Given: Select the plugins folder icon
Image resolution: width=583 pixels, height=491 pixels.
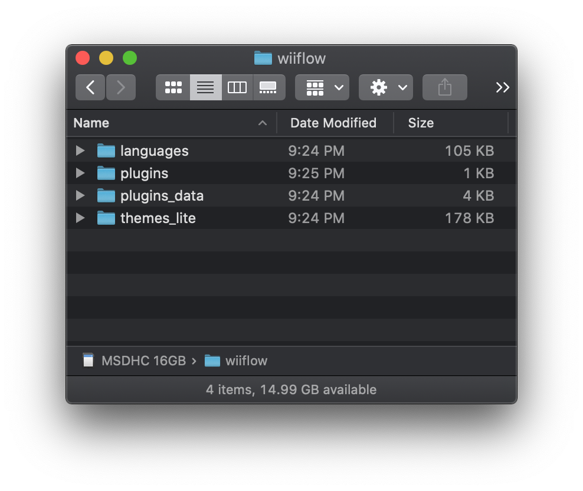Looking at the screenshot, I should coord(106,173).
